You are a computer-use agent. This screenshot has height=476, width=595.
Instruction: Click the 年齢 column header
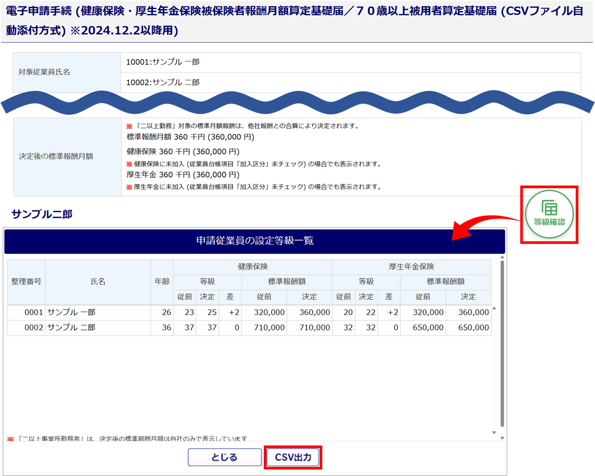coord(162,282)
